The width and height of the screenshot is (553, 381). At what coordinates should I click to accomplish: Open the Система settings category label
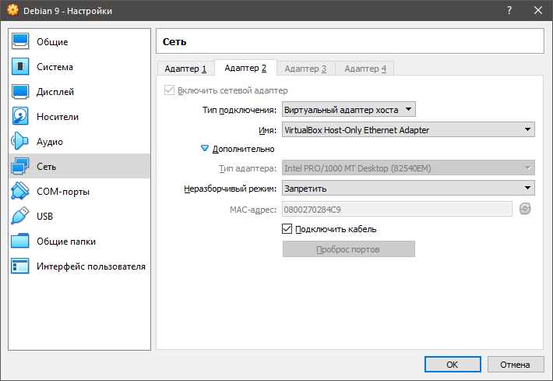point(55,67)
